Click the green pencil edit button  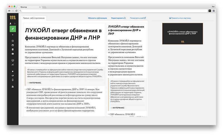[13, 29]
